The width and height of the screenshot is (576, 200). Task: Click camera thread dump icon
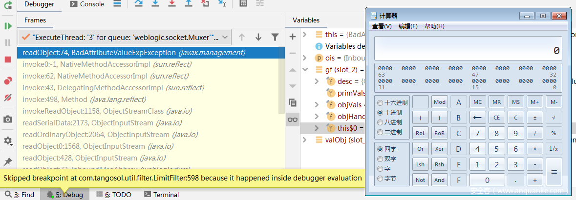(8, 119)
